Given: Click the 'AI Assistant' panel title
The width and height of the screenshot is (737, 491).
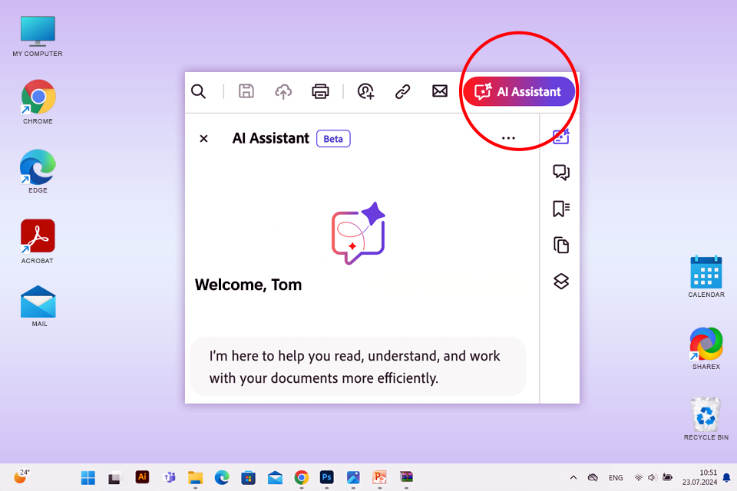Looking at the screenshot, I should coord(271,138).
